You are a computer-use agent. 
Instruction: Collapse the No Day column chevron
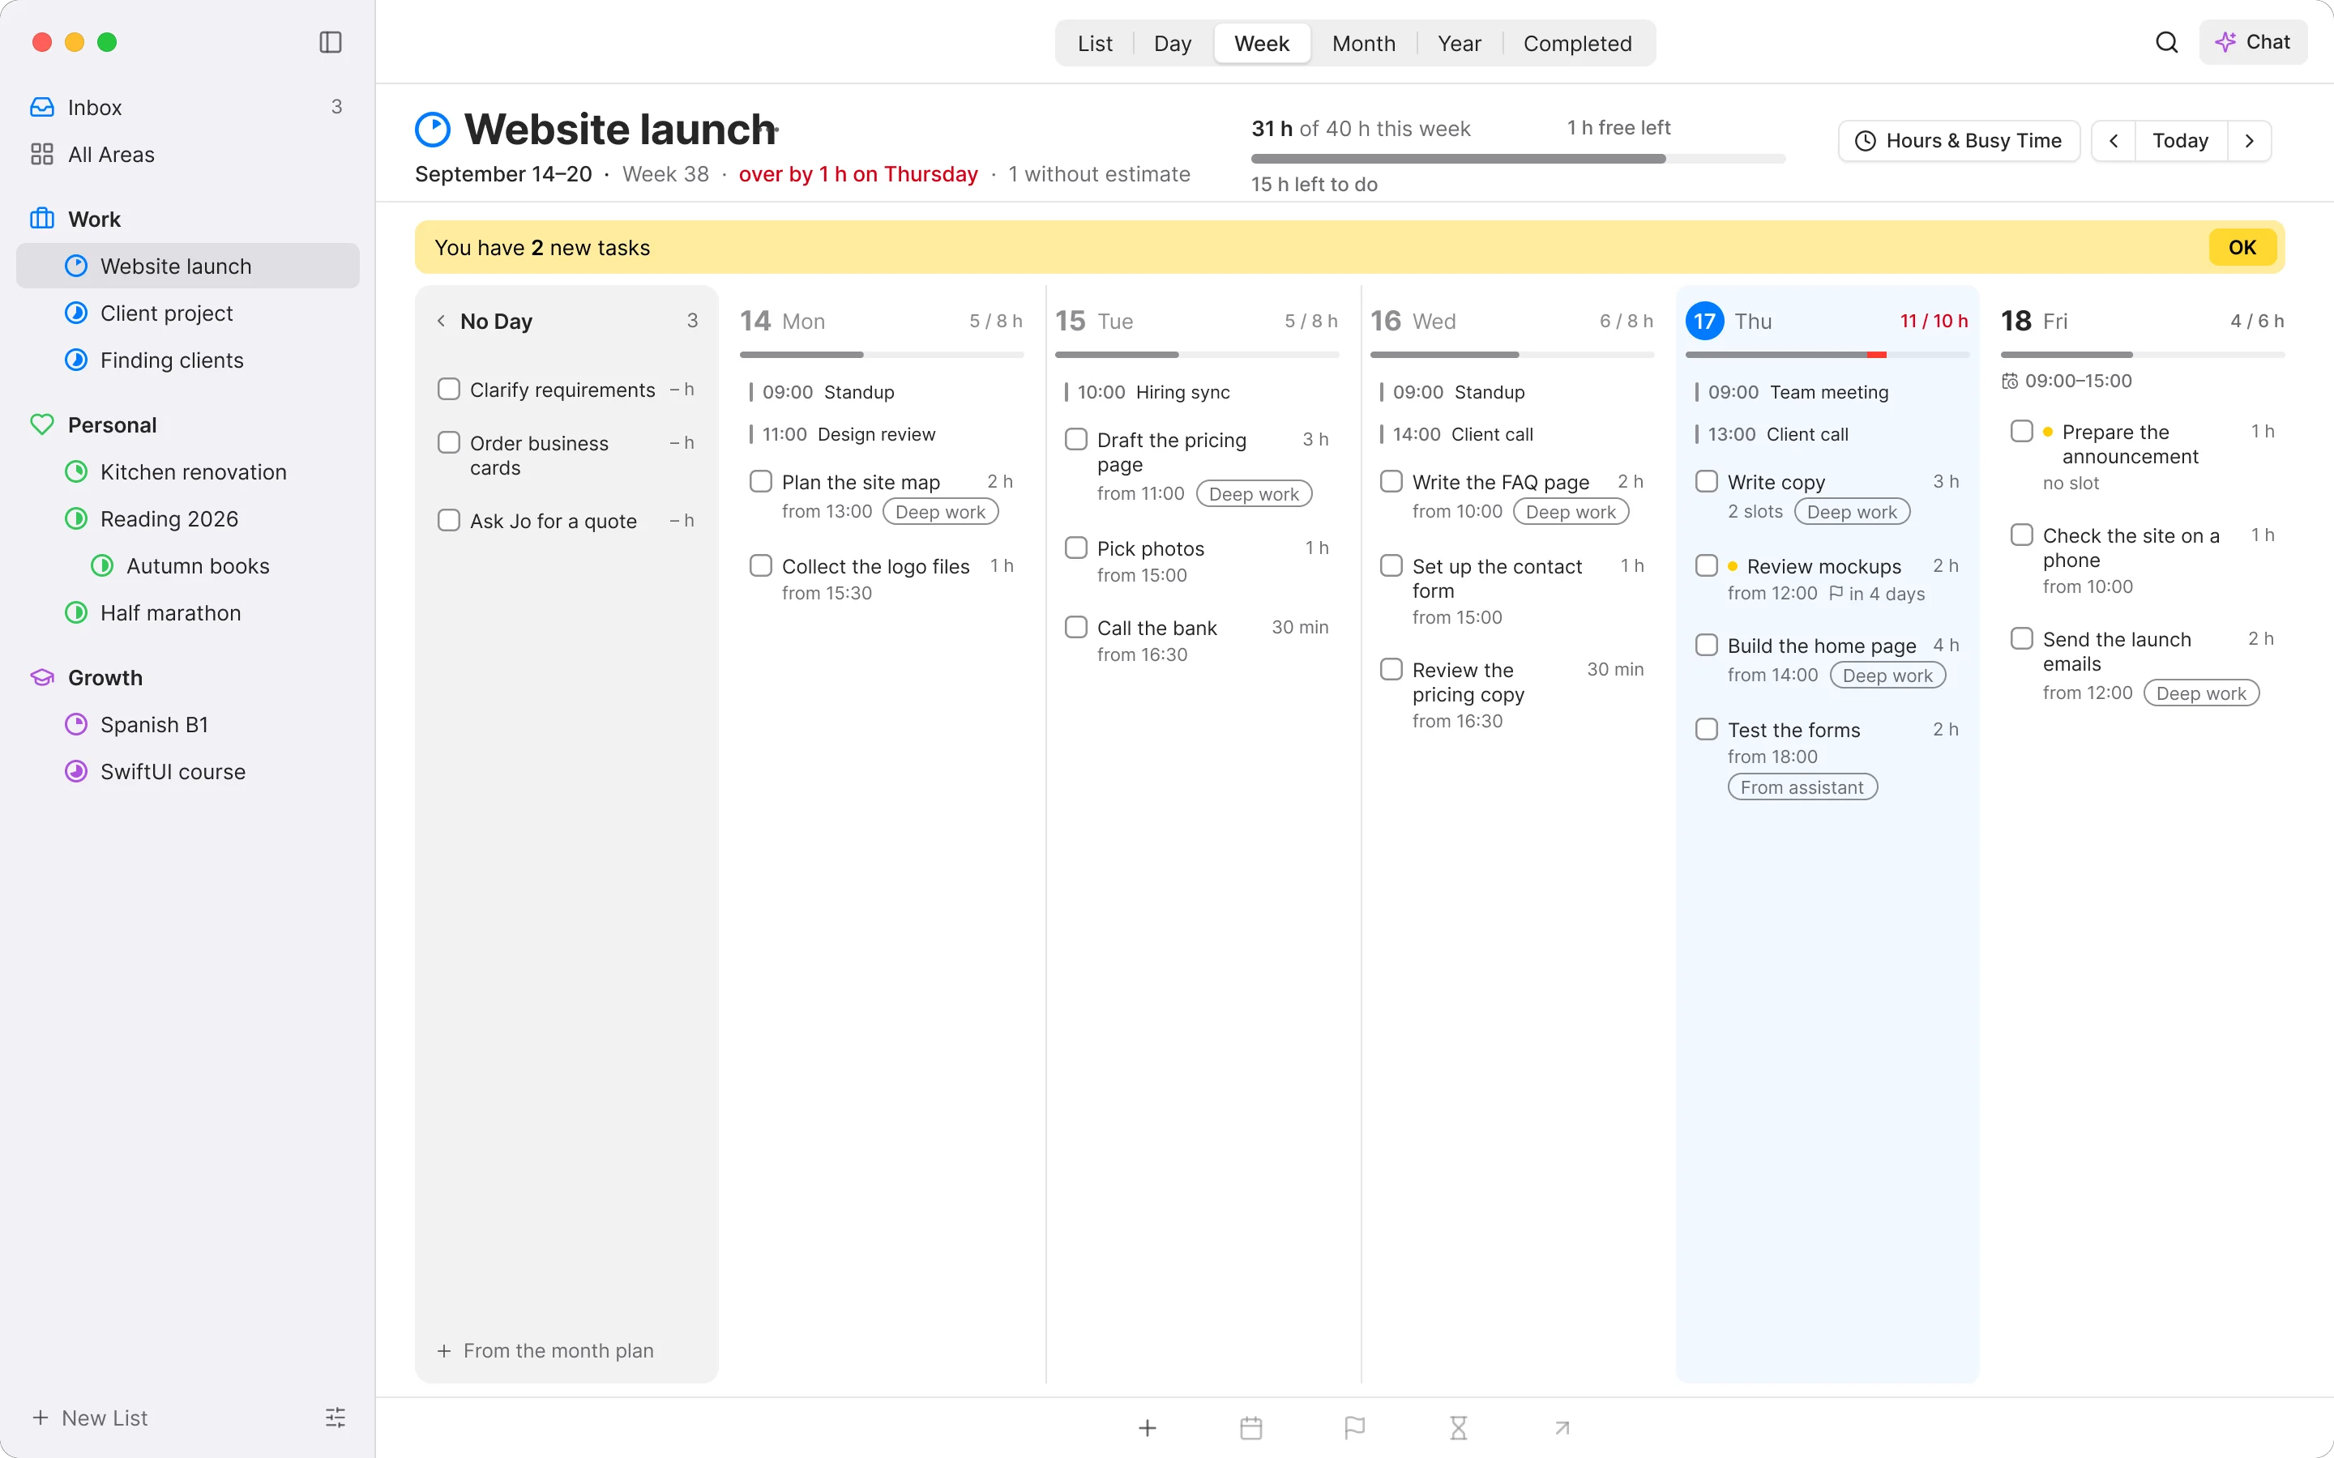coord(441,321)
